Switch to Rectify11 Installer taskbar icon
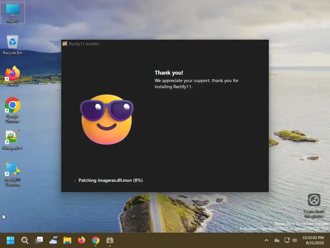The width and height of the screenshot is (330, 248). 110,240
